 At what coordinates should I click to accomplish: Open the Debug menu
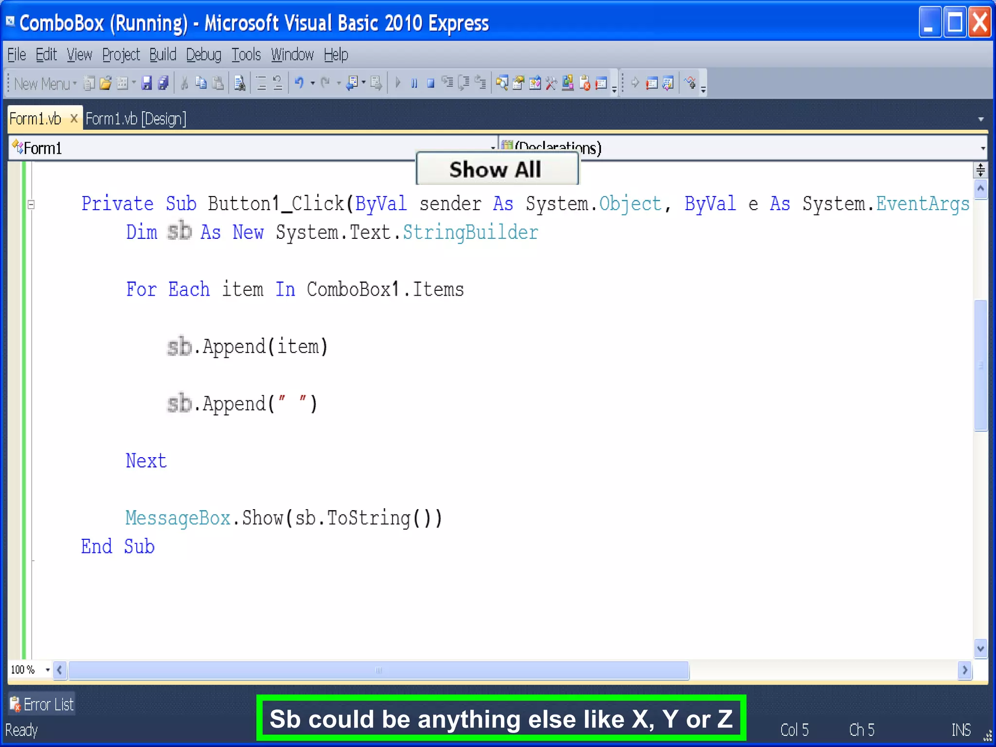pos(203,54)
